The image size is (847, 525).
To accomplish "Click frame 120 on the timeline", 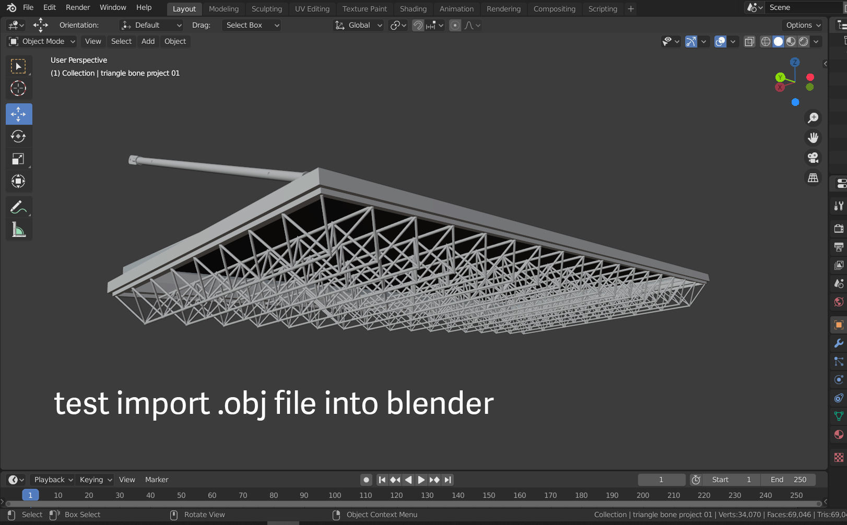I will [x=396, y=495].
